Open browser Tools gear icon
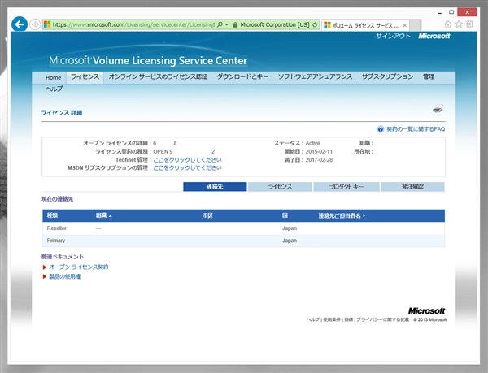Image resolution: width=488 pixels, height=373 pixels. (x=469, y=24)
